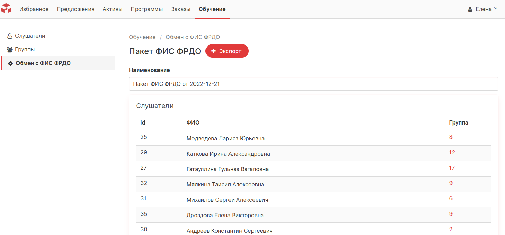Go to the Предложения section
The width and height of the screenshot is (505, 235).
coord(75,9)
